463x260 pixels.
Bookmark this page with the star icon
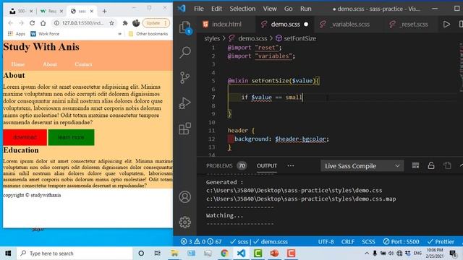click(x=111, y=23)
